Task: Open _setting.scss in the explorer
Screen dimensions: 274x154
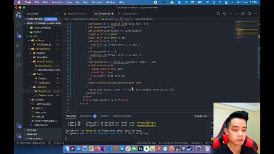Action: (x=43, y=104)
